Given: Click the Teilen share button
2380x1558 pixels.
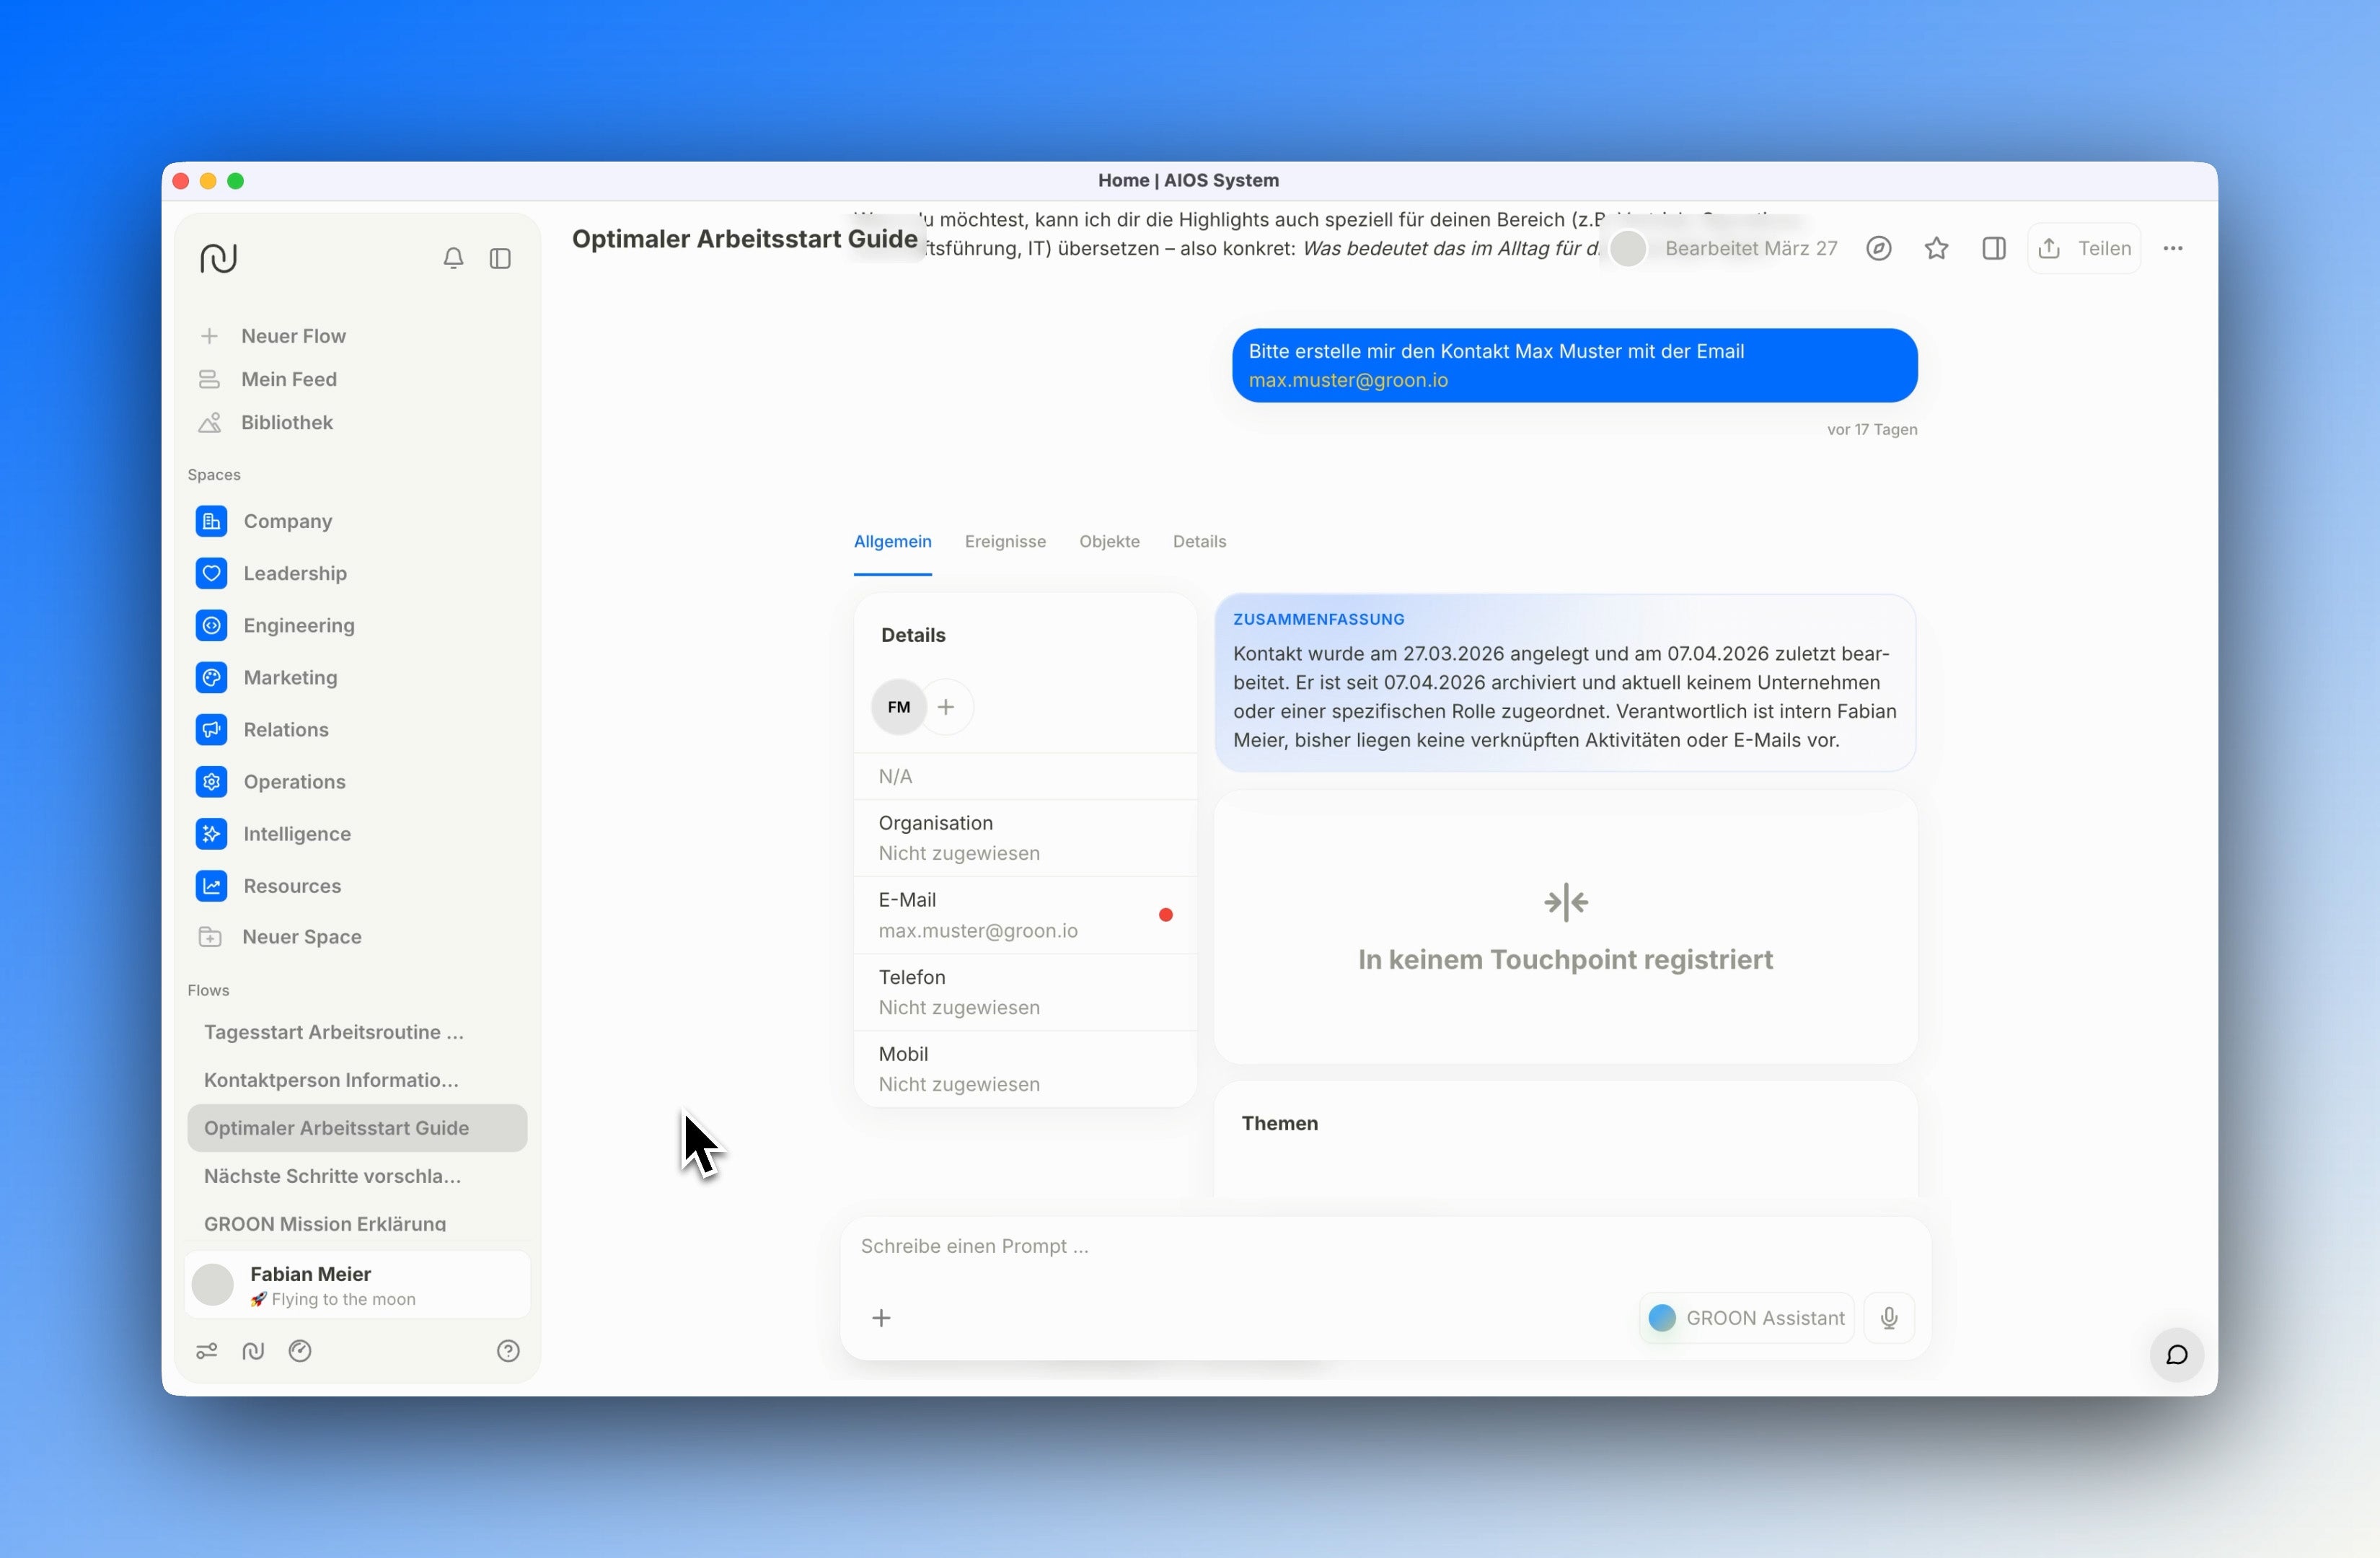Looking at the screenshot, I should (2084, 248).
